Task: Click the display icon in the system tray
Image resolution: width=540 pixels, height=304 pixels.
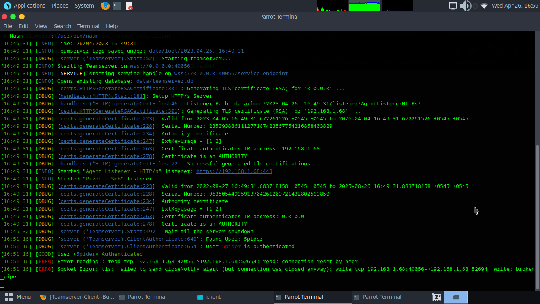Action: [x=453, y=6]
